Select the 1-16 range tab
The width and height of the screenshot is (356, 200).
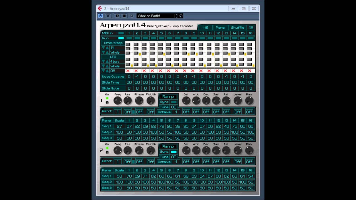pos(205,27)
